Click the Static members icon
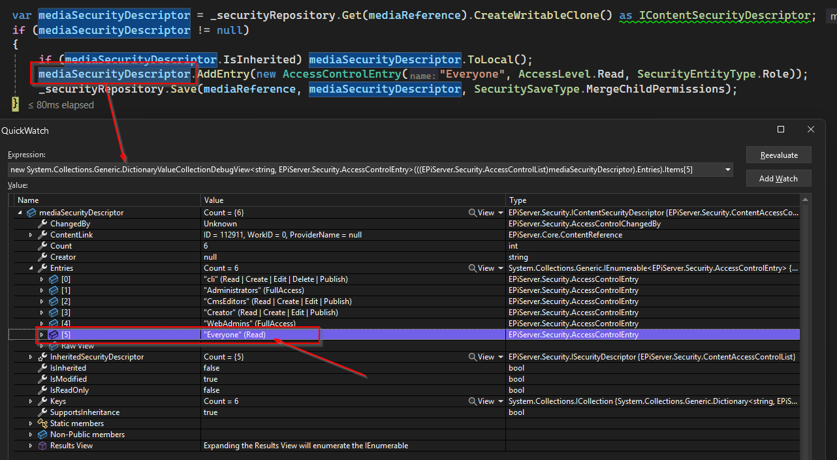Screen dimensions: 837x460 [x=43, y=423]
